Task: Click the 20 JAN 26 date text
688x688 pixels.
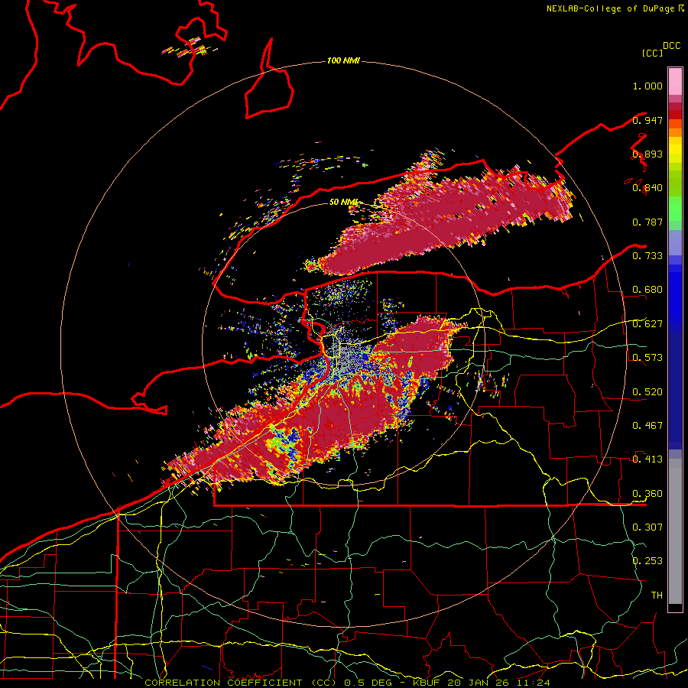Action: coord(479,683)
